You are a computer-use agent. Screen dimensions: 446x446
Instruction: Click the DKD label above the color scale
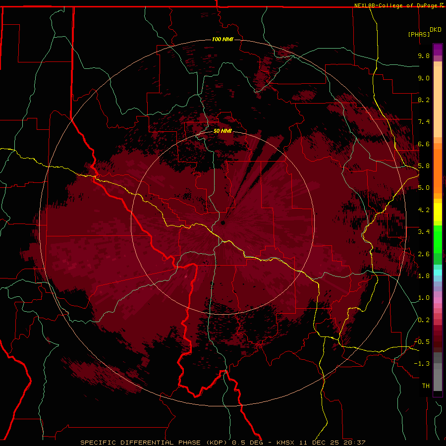coord(435,30)
